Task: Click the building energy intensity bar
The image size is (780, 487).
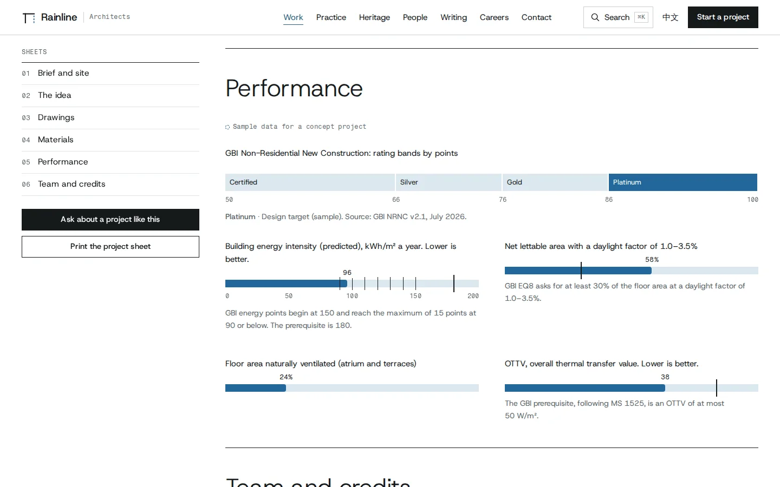Action: (352, 284)
